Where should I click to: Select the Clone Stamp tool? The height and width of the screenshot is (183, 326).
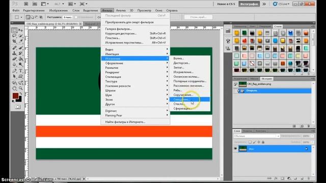tap(14, 53)
